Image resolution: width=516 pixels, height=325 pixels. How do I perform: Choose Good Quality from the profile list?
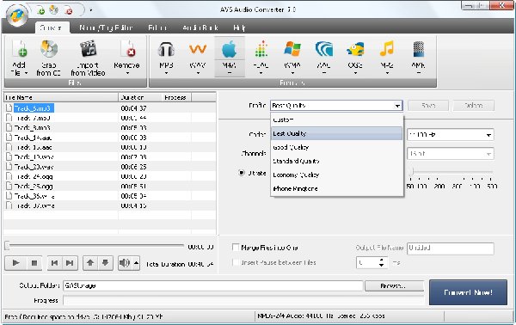(336, 147)
